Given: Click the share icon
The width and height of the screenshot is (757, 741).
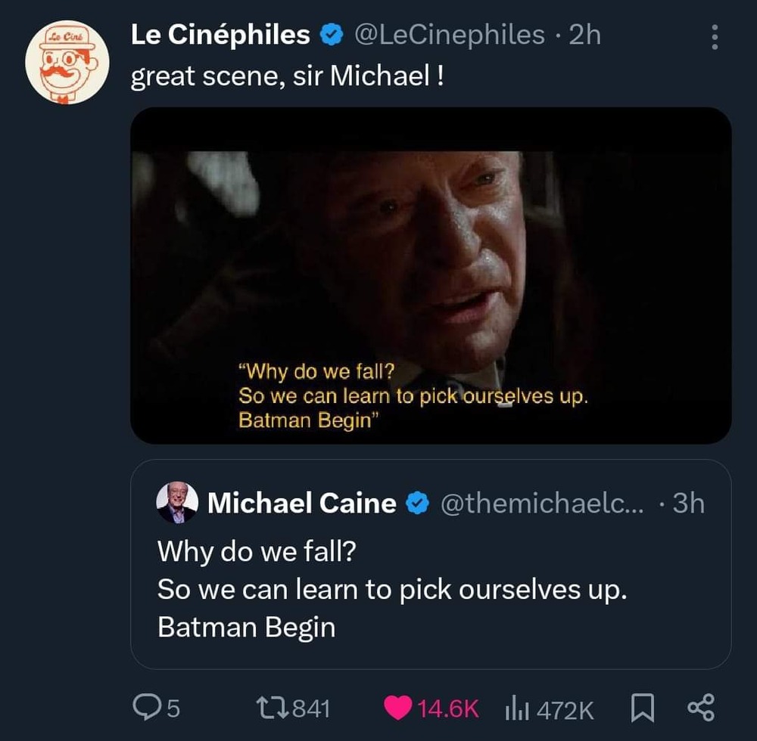Looking at the screenshot, I should click(699, 707).
